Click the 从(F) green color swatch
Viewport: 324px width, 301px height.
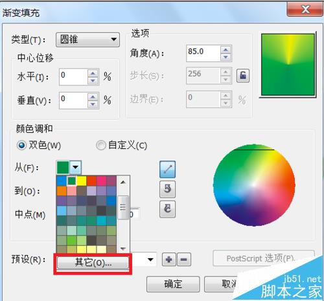(63, 167)
